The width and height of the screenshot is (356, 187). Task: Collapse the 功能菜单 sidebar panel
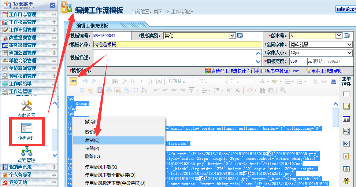(x=52, y=5)
